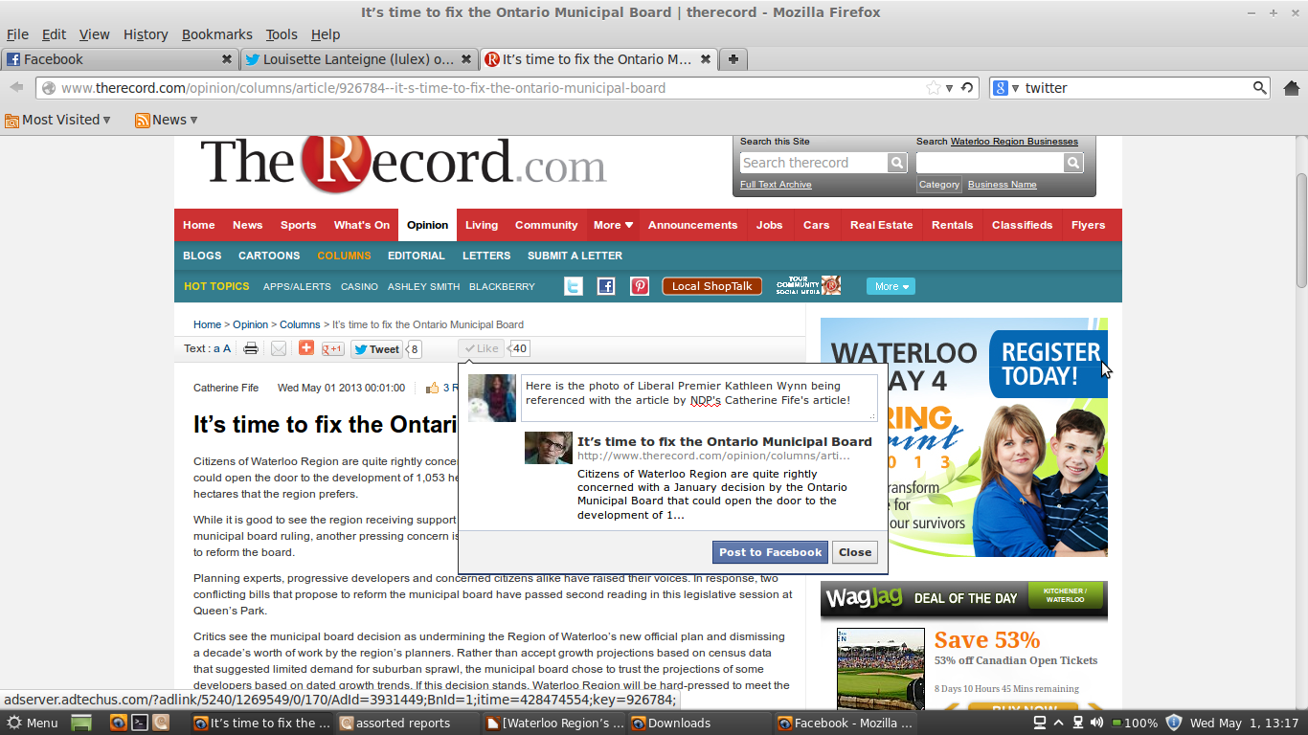Click the back navigation arrow

pyautogui.click(x=16, y=87)
